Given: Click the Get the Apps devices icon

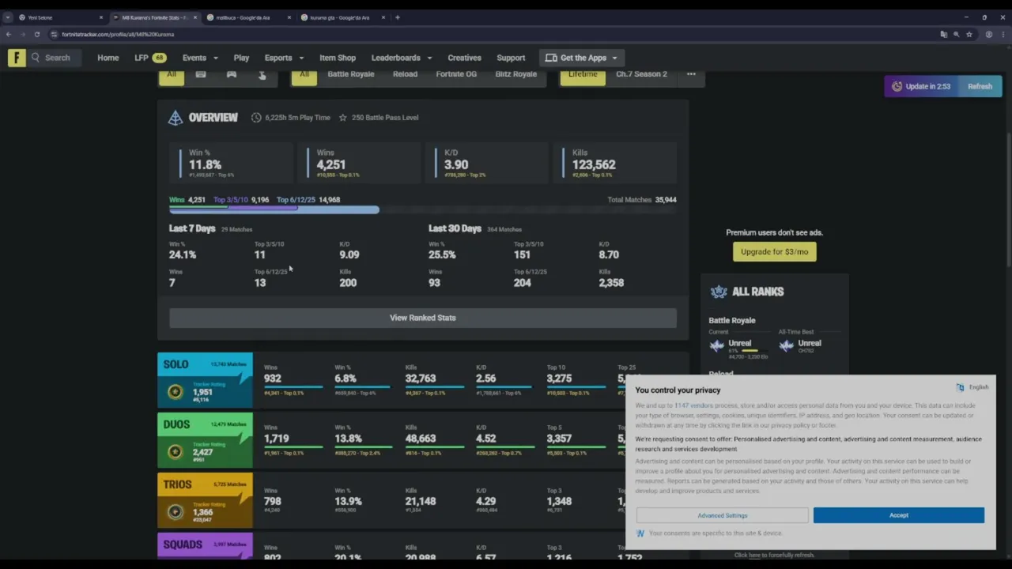Looking at the screenshot, I should [551, 58].
